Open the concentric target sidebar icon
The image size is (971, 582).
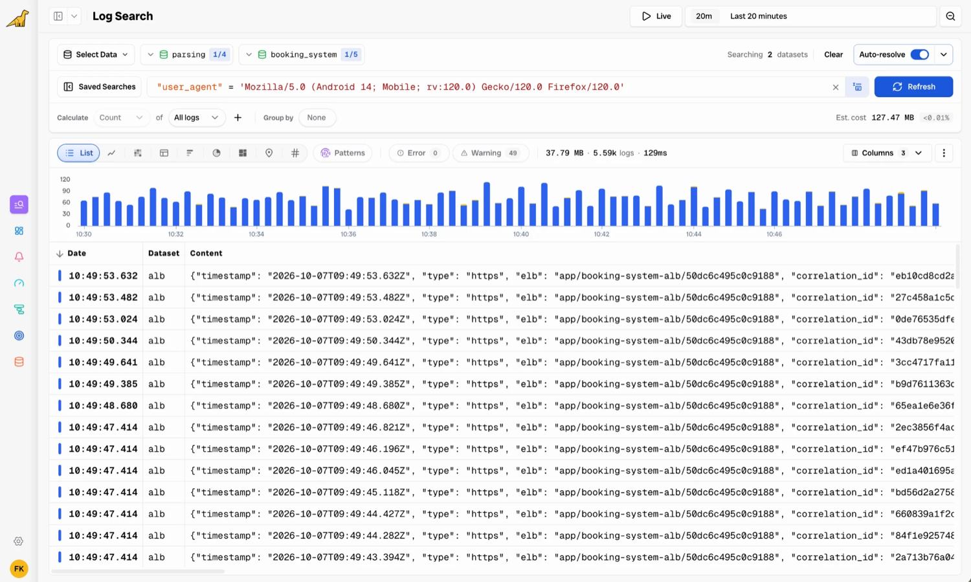coord(19,336)
